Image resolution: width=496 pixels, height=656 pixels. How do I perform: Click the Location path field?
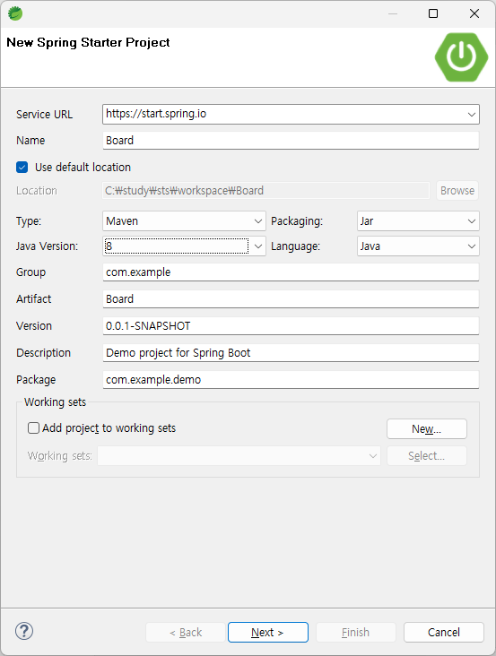tap(265, 190)
